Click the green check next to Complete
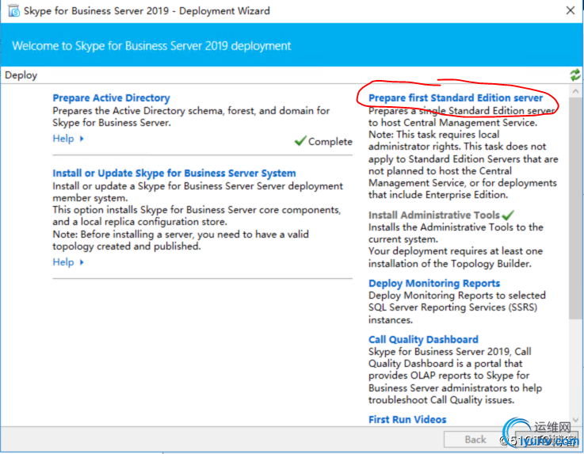 point(300,141)
